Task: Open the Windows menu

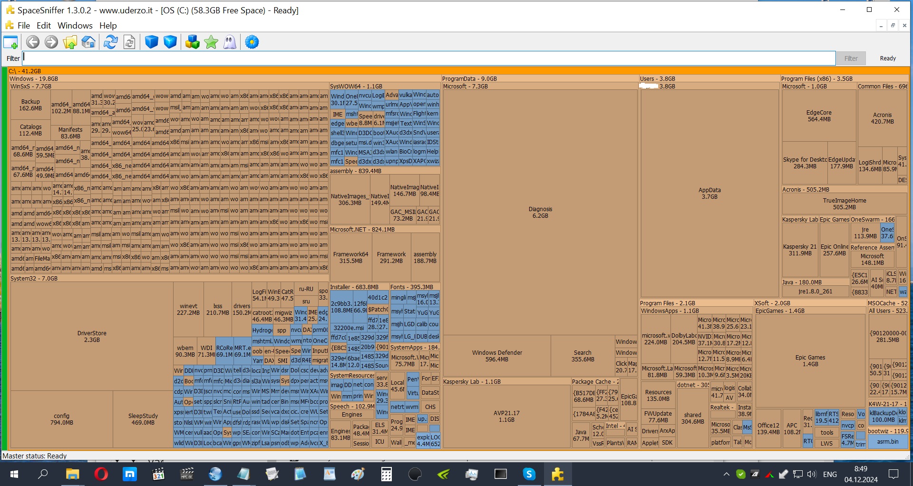Action: (x=75, y=26)
